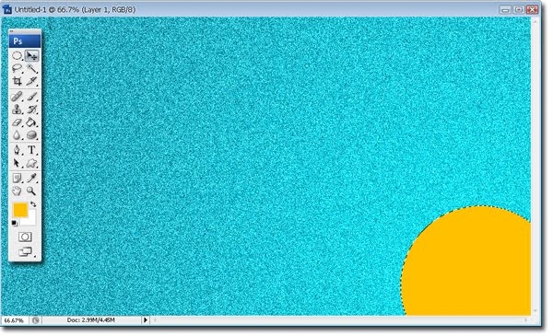Maximize the Untitled-1 document window
Image resolution: width=553 pixels, height=336 pixels.
tap(518, 9)
